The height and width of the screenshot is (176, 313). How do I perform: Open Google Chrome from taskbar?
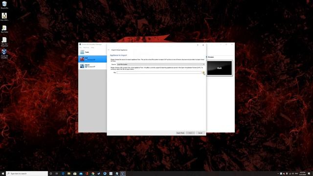93,174
